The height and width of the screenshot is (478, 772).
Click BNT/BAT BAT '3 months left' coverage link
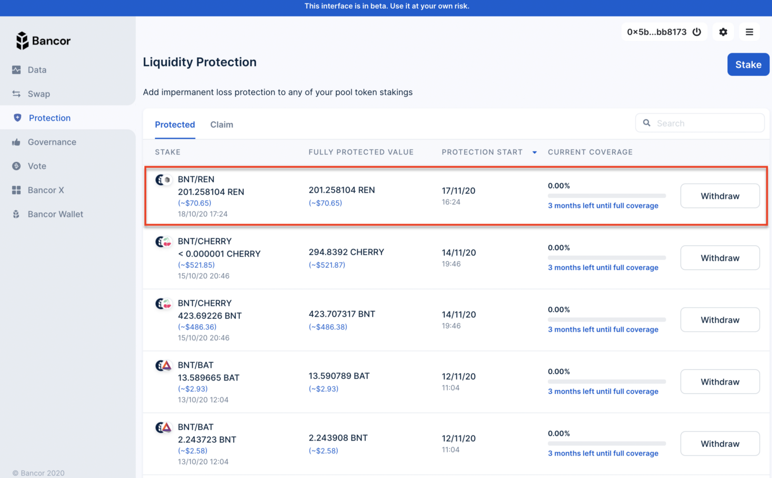[x=603, y=391]
